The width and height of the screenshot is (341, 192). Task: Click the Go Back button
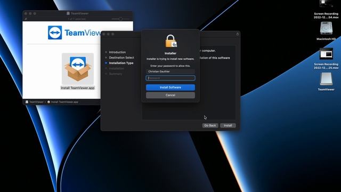[x=210, y=125]
